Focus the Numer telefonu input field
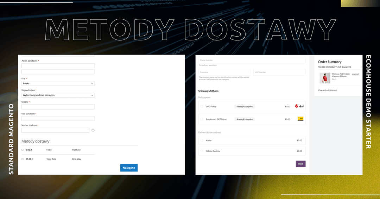 (x=55, y=130)
